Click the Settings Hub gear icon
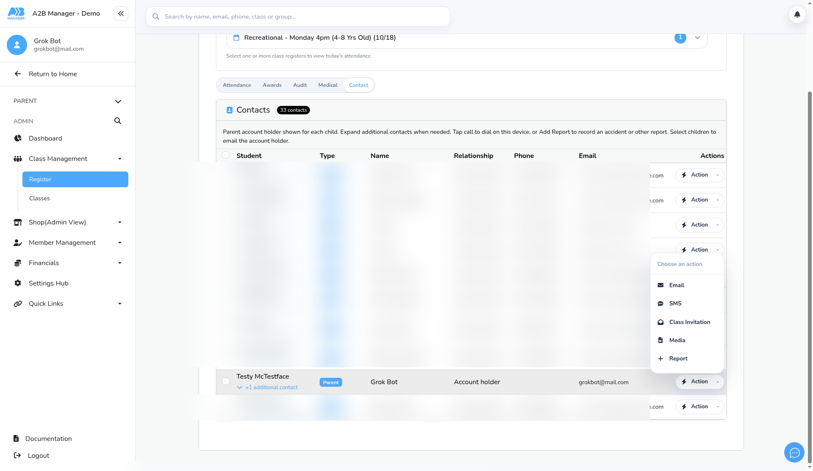Screen dimensions: 813x471 [x=18, y=283]
